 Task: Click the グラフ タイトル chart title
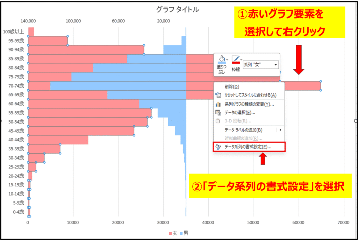coord(178,9)
